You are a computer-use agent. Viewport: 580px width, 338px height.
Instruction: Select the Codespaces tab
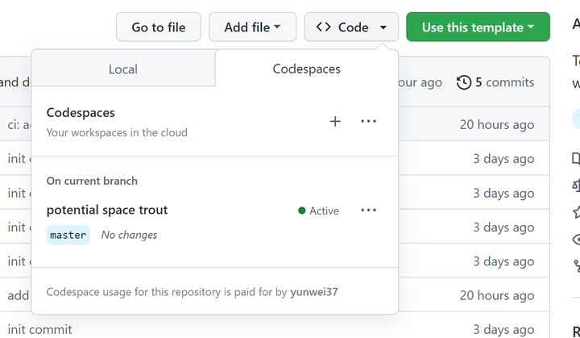[306, 69]
